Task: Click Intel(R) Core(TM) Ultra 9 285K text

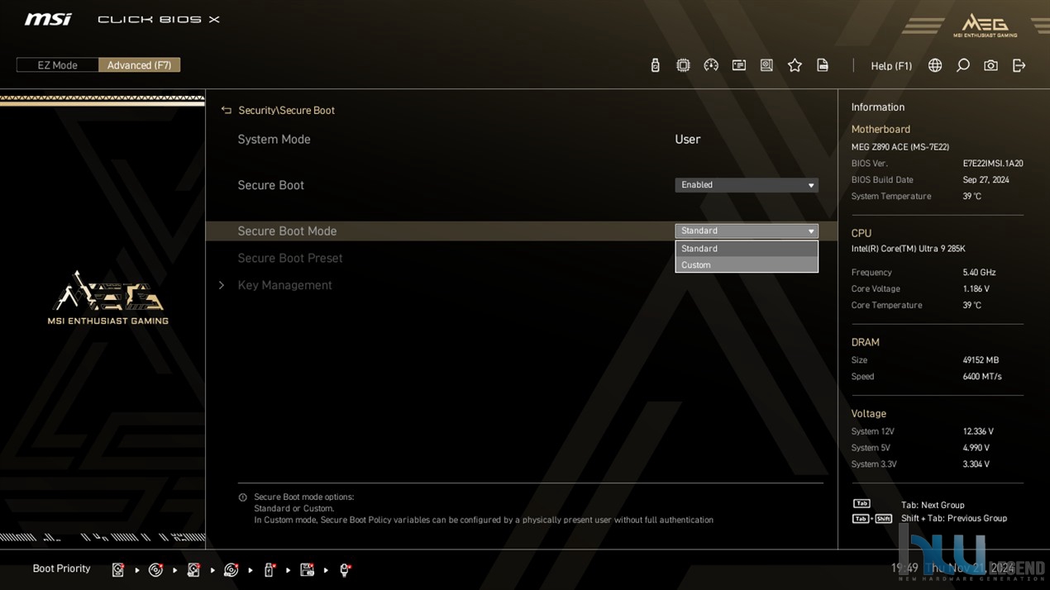Action: (908, 249)
